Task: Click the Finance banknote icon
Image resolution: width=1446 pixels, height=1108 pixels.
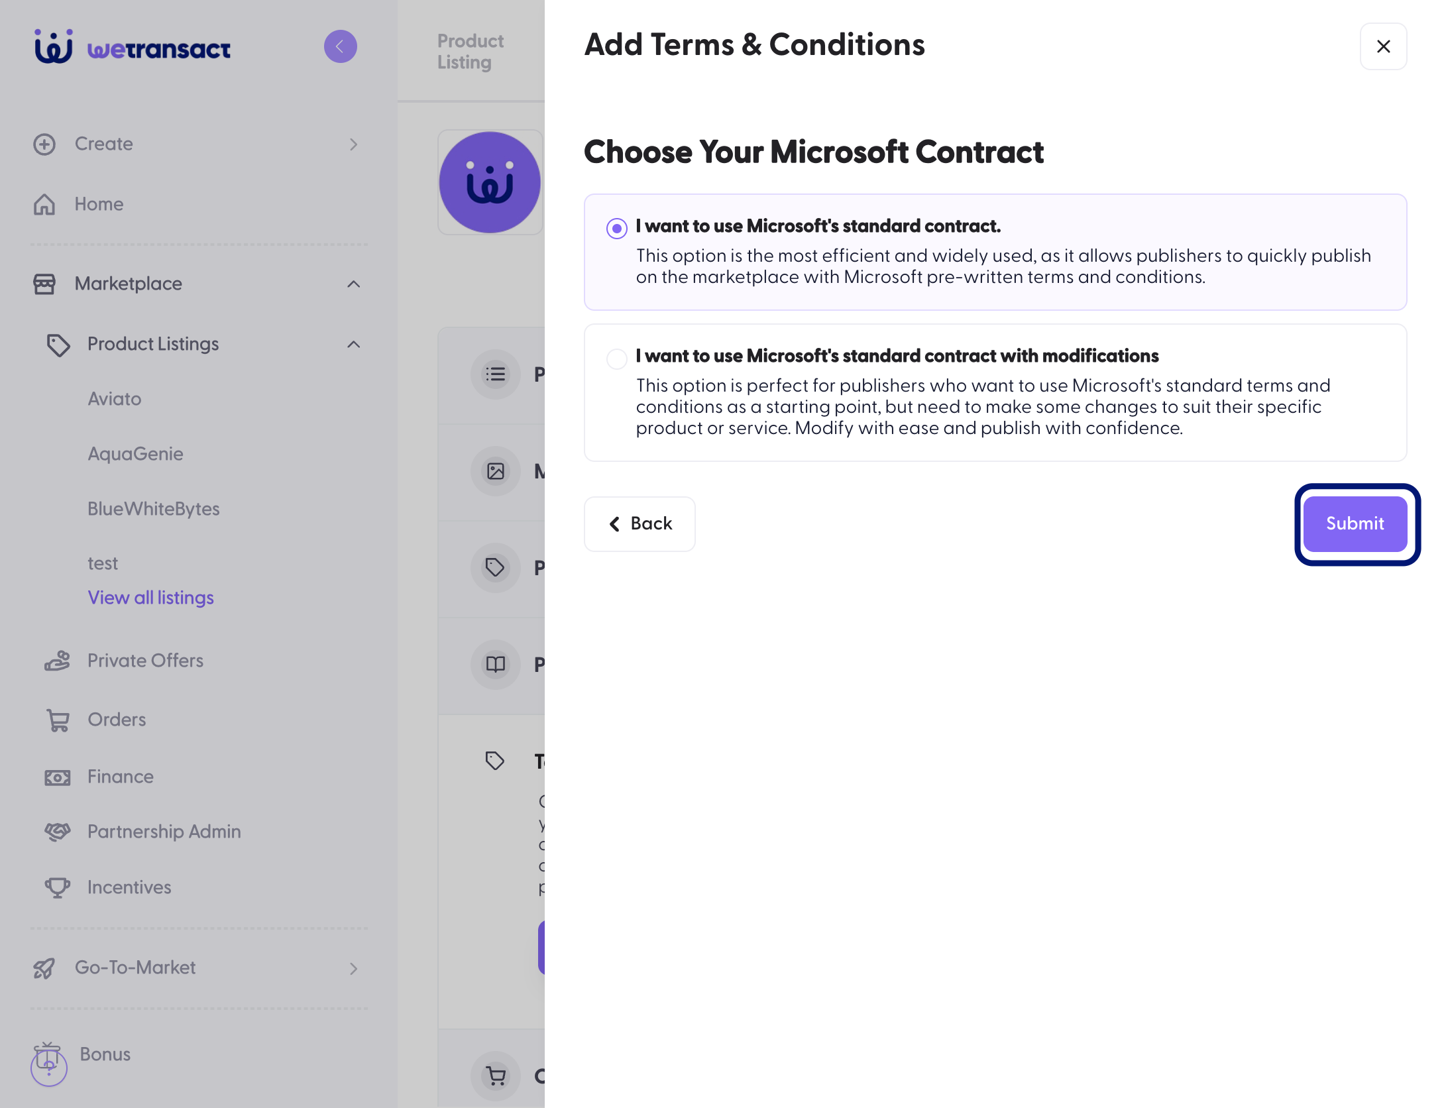Action: 57,777
